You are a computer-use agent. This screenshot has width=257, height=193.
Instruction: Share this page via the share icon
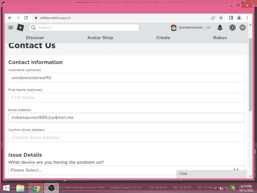[213, 18]
